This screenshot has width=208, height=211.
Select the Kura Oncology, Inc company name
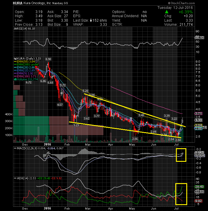tap(37, 3)
